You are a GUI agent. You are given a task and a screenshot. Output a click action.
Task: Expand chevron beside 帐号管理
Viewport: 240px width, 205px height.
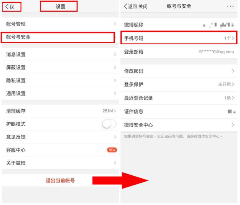click(115, 24)
